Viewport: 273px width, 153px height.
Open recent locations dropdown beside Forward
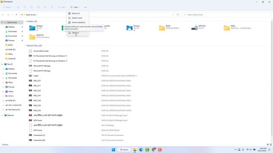[12, 15]
